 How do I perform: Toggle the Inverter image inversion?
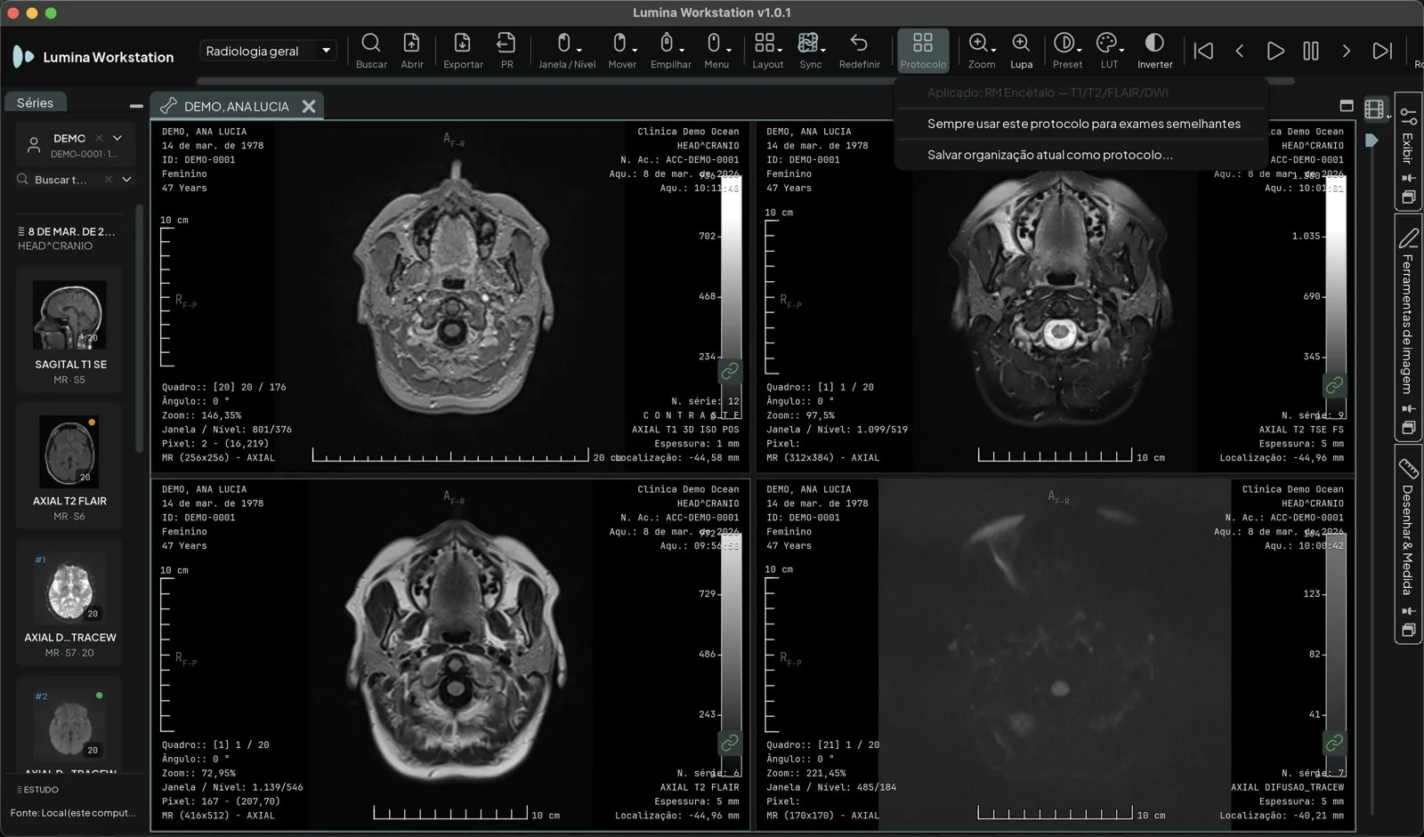click(x=1154, y=51)
